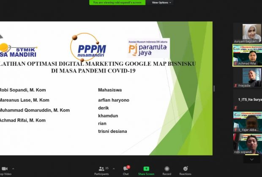Screen dimensions: 262x177
Task: Open the Participants panel
Action: click(x=101, y=171)
